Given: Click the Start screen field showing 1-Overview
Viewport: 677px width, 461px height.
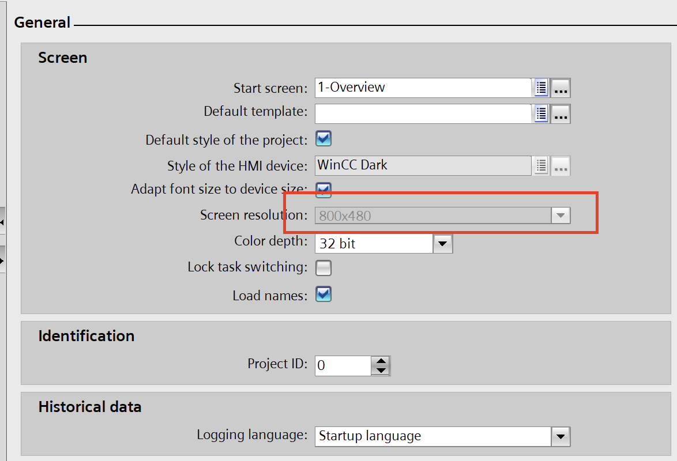Looking at the screenshot, I should [422, 88].
